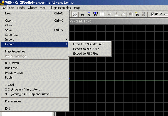
Task: Click the blue rectangle edit box icon
Action: click(102, 14)
